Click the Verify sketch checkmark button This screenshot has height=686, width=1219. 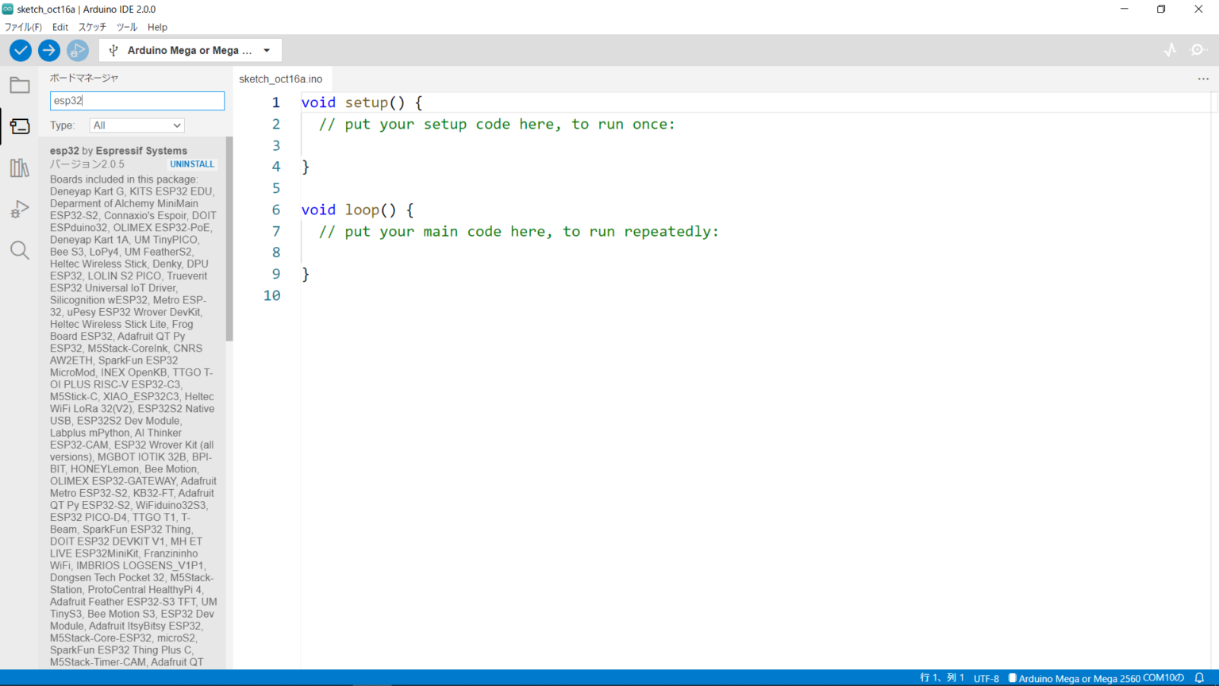coord(21,50)
